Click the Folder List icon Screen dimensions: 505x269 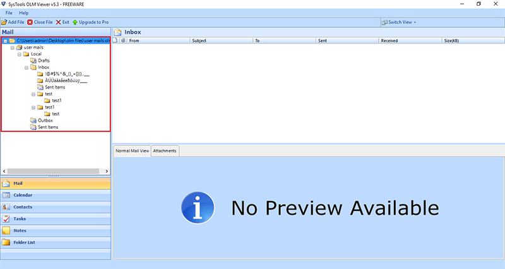pos(6,242)
